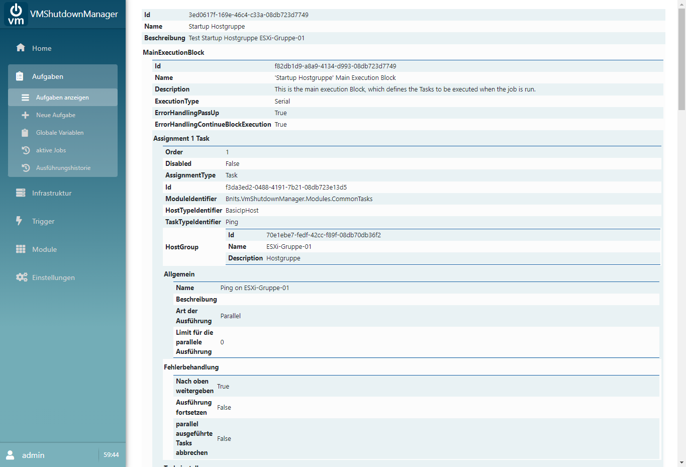Click the Module grid icon
The image size is (686, 467).
(x=21, y=249)
